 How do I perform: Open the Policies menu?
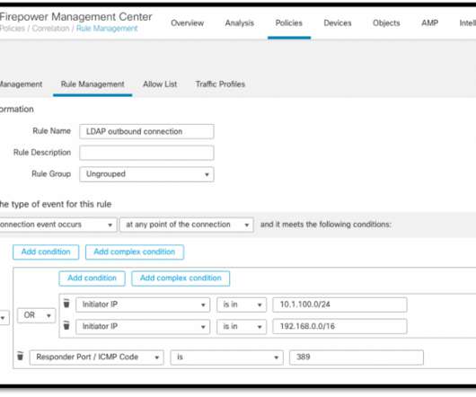click(x=288, y=23)
